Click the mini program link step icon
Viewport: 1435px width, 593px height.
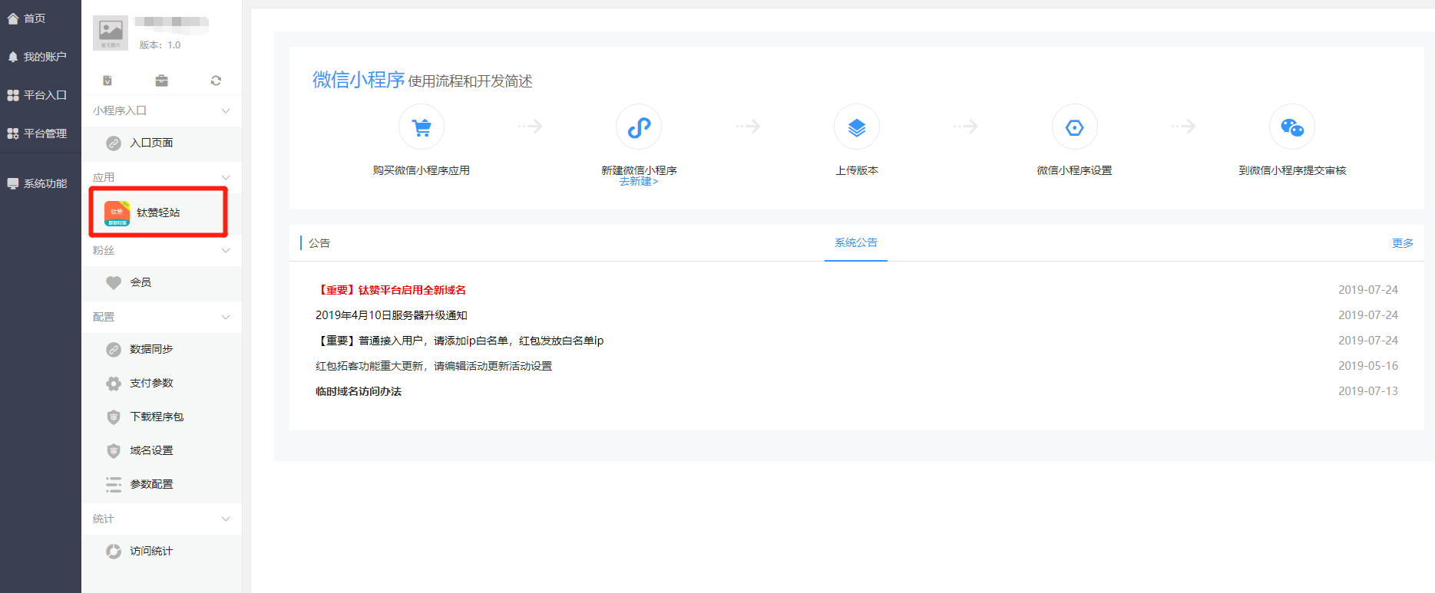coord(639,127)
